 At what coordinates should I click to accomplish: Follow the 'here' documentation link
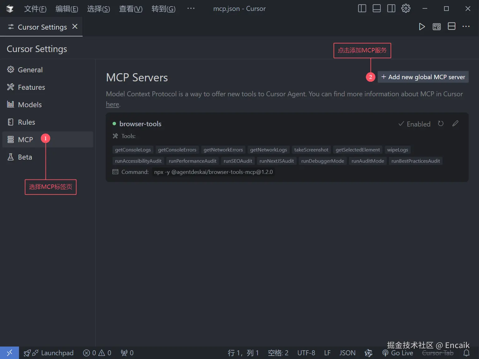click(x=113, y=104)
